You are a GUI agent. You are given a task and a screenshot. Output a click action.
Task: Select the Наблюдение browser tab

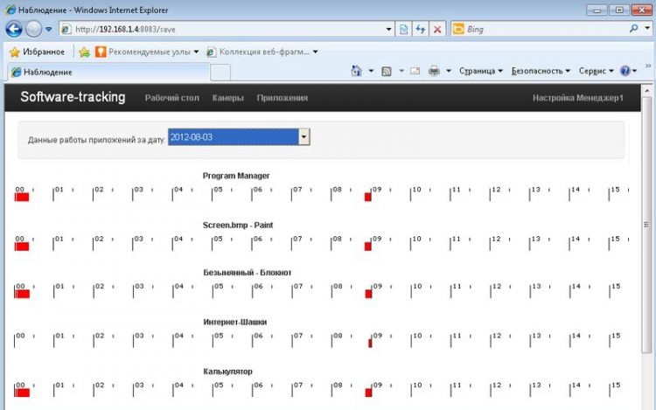(x=108, y=72)
